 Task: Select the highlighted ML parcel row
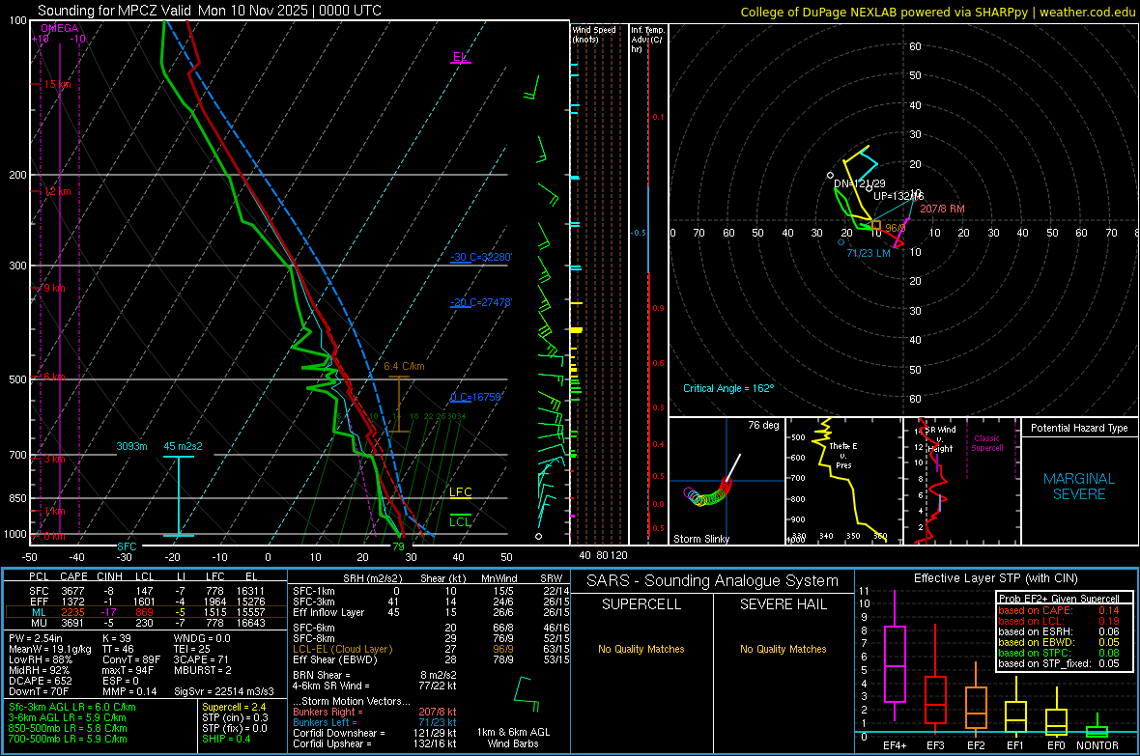tap(146, 612)
